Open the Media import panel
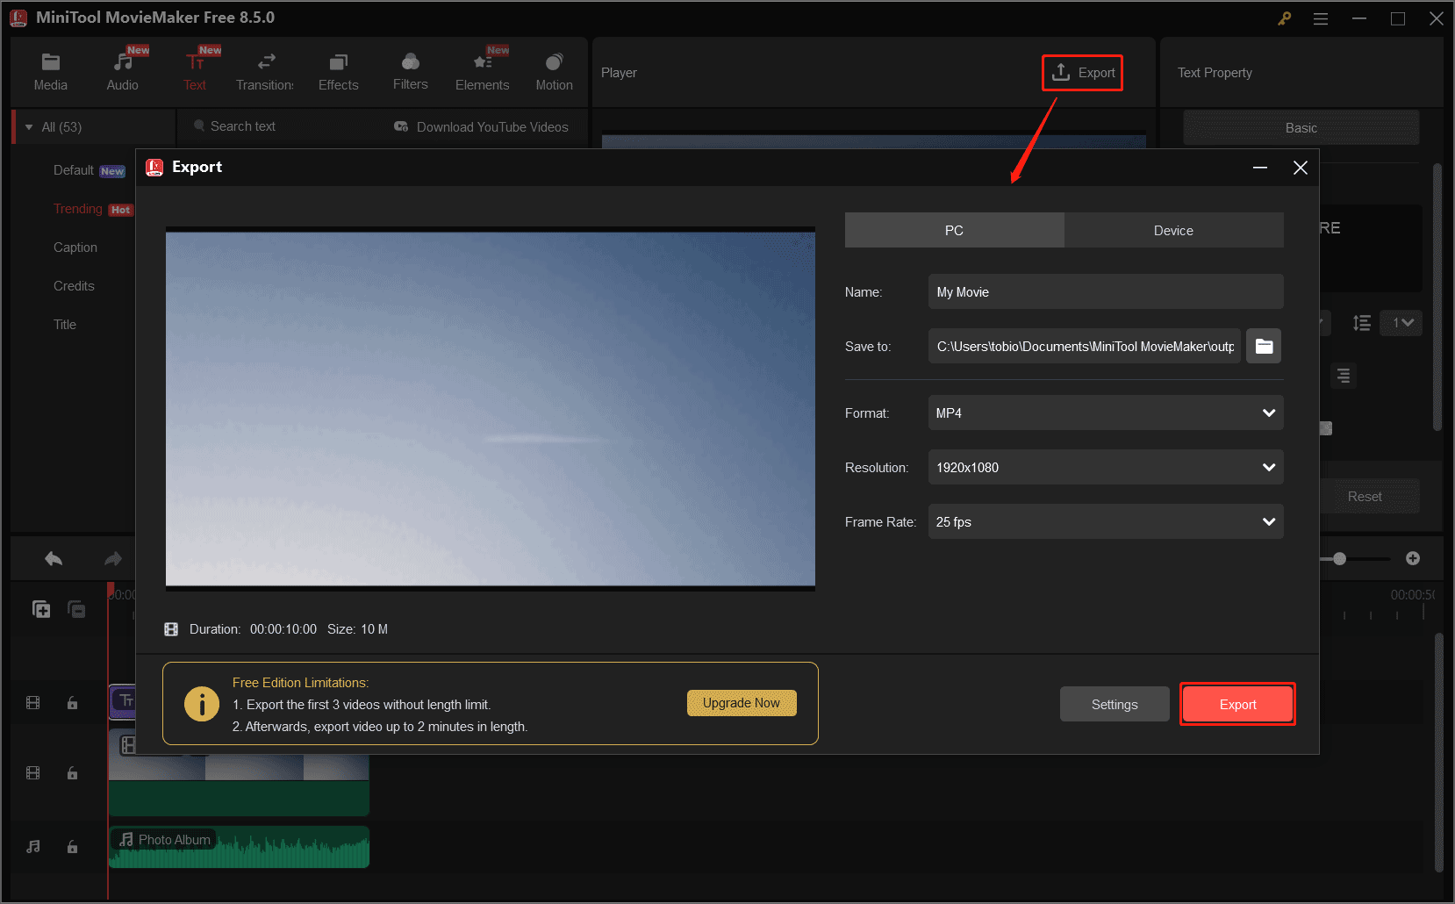Screen dimensions: 1455x904 50,68
